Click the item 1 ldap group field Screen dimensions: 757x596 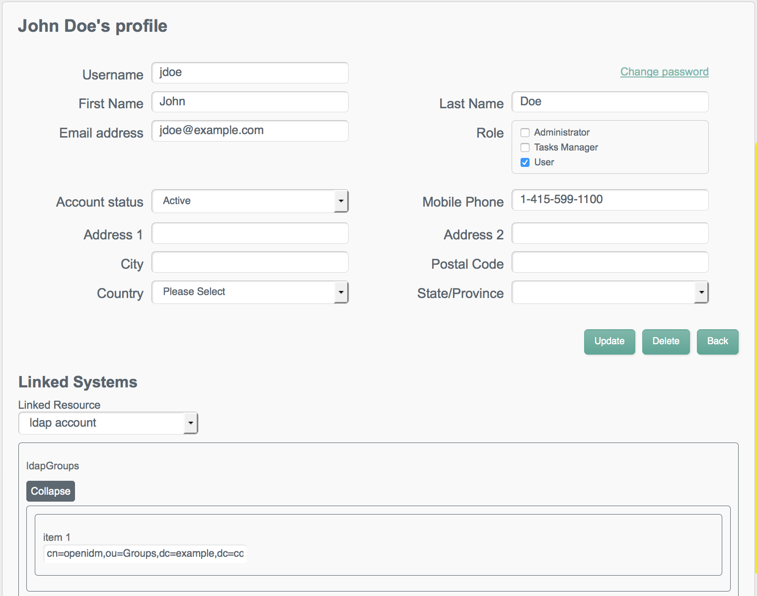point(146,553)
